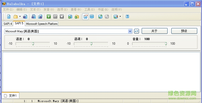Maximize the Balabolka window
202x103 pixels.
[x=192, y=4]
